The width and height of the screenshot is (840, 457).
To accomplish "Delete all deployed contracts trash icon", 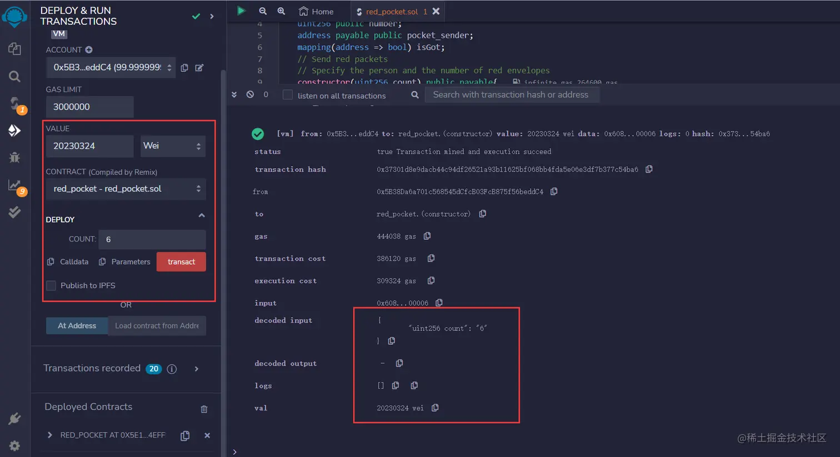I will click(x=204, y=409).
